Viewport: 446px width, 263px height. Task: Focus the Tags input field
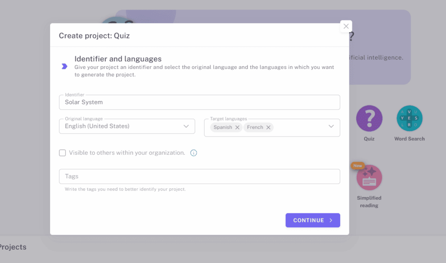[x=199, y=177]
